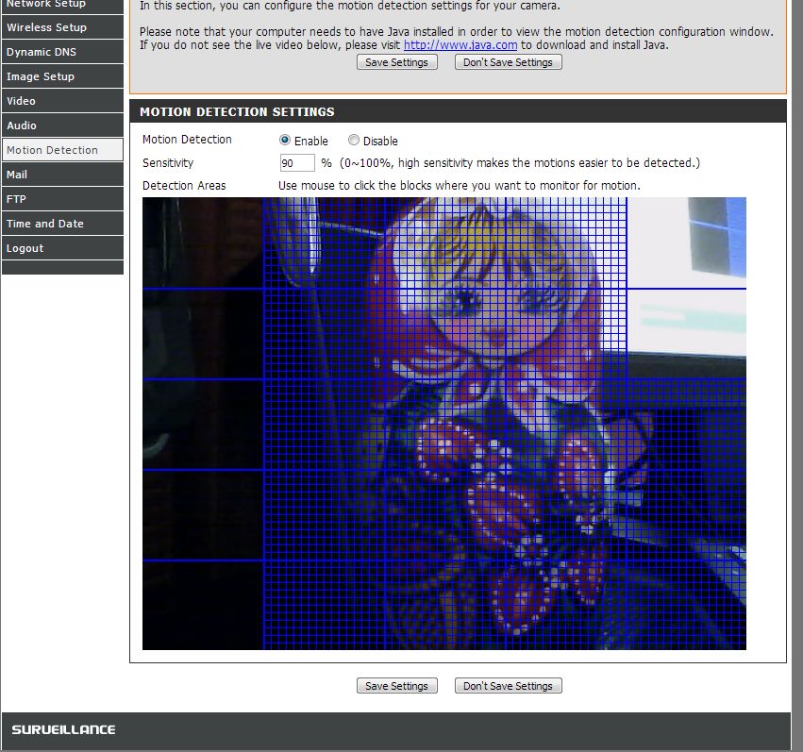Click Logout in the sidebar
Image resolution: width=803 pixels, height=752 pixels.
(x=62, y=248)
